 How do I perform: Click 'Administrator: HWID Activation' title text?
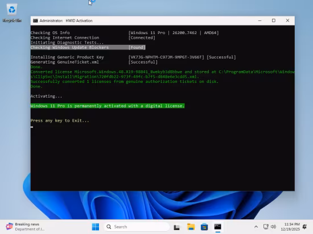point(66,20)
